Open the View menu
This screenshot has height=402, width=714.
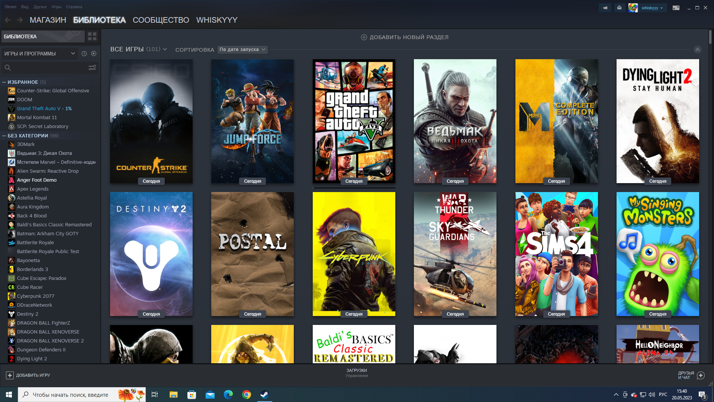[x=25, y=7]
